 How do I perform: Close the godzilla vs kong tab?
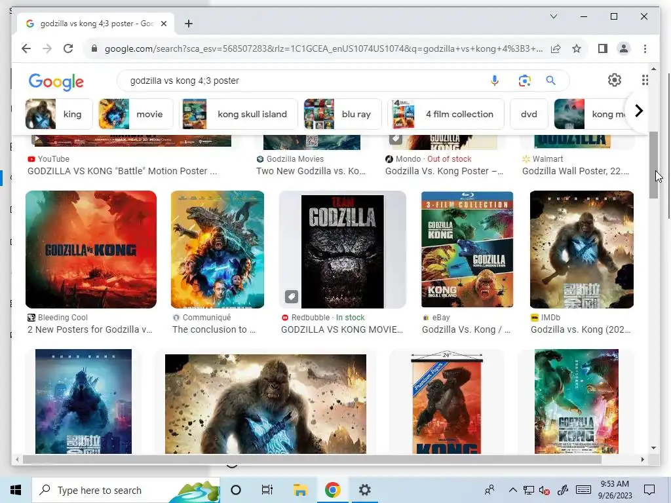pyautogui.click(x=163, y=24)
